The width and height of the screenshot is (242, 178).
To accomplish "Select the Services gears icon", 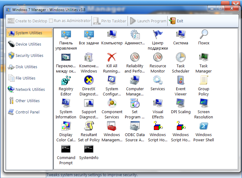I will [x=158, y=80].
